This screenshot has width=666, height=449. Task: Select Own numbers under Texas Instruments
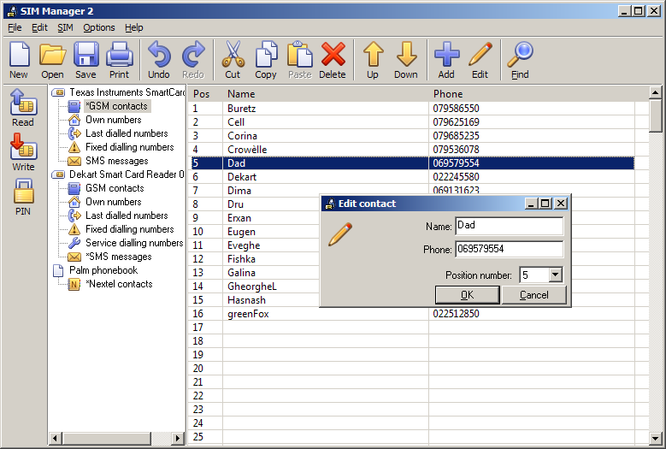[x=114, y=120]
